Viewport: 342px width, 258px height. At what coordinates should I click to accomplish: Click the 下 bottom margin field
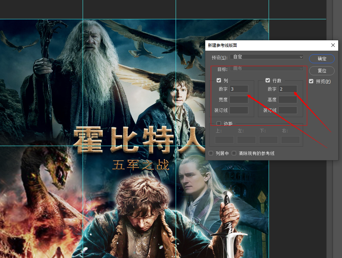pos(269,140)
